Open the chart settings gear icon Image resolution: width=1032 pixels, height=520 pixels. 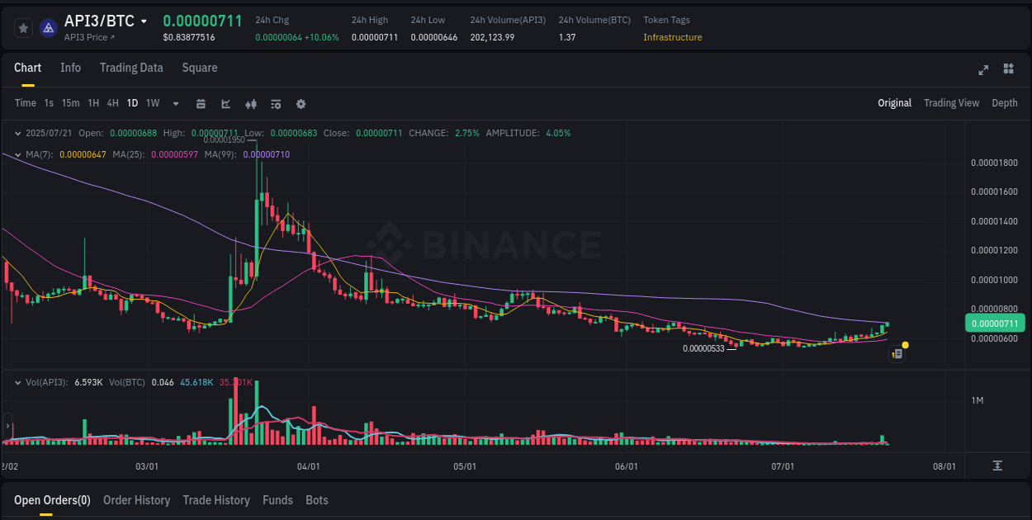[x=301, y=104]
